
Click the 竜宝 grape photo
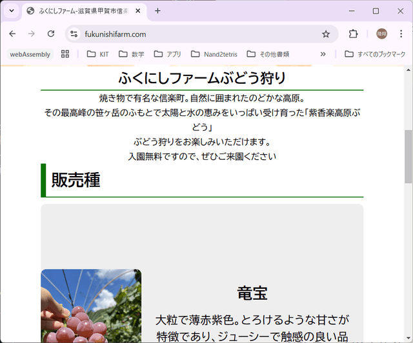click(91, 306)
